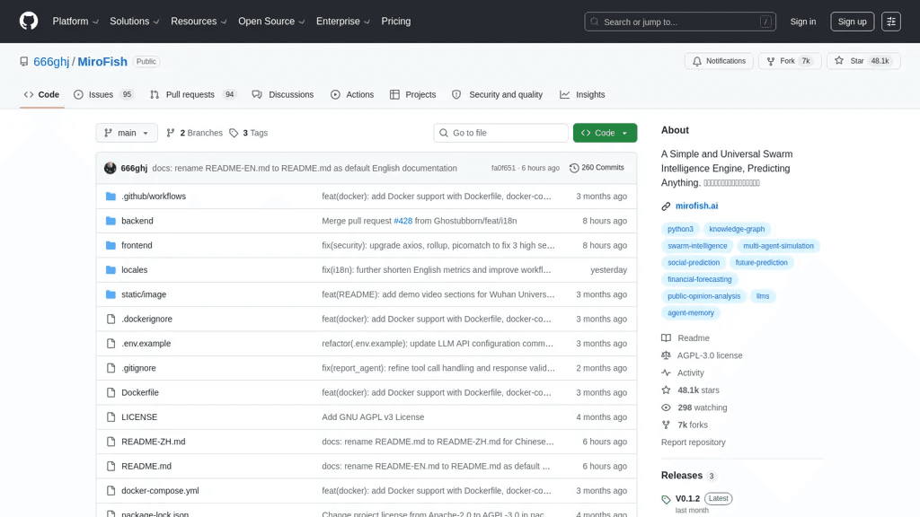Viewport: 920px width, 517px height.
Task: Open the README.md file
Action: (x=146, y=467)
